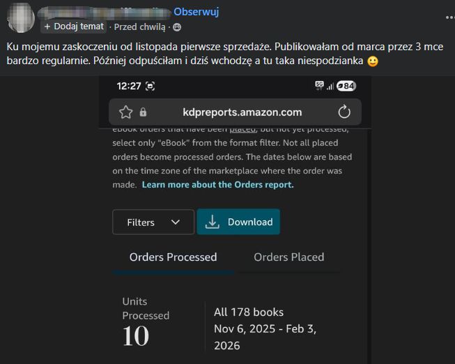This screenshot has height=364, width=455.
Task: Tap the 5G network status icon
Action: tap(319, 85)
